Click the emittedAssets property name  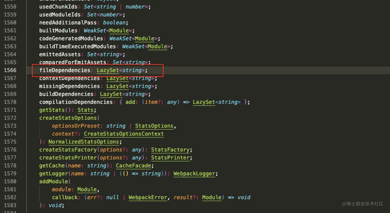click(60, 55)
